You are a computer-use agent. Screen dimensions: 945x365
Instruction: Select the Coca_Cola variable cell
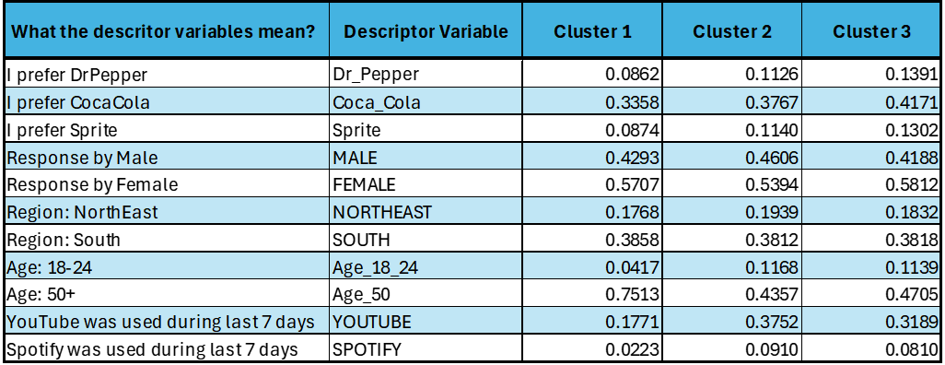pos(426,102)
